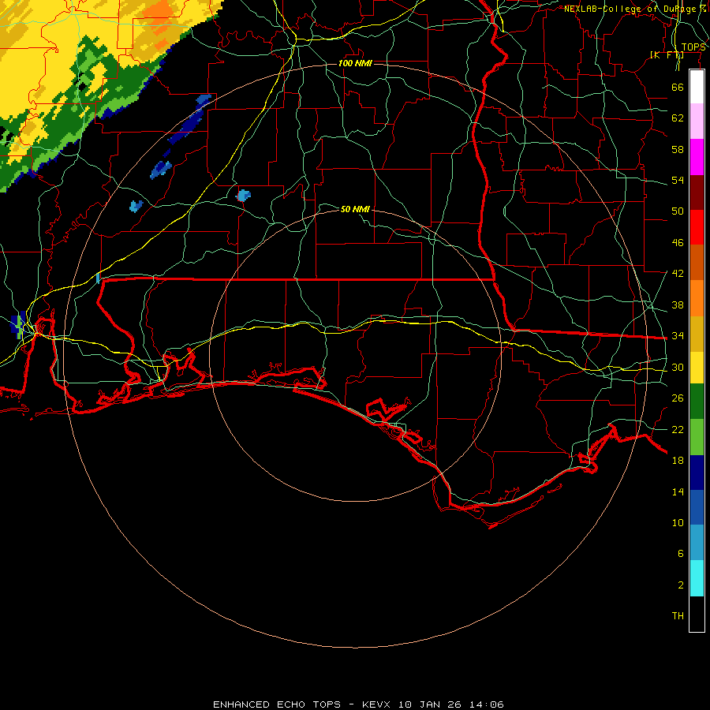Screen dimensions: 710x710
Task: Click the ENHANCED ECHO TOPS caption text
Action: [358, 704]
